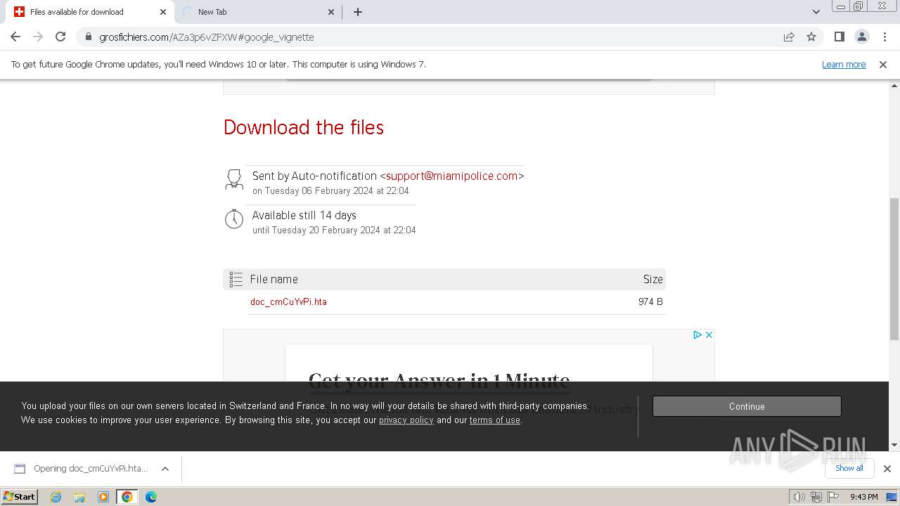Close the Files available for download tab
Screen dimensions: 900x506
tap(163, 12)
